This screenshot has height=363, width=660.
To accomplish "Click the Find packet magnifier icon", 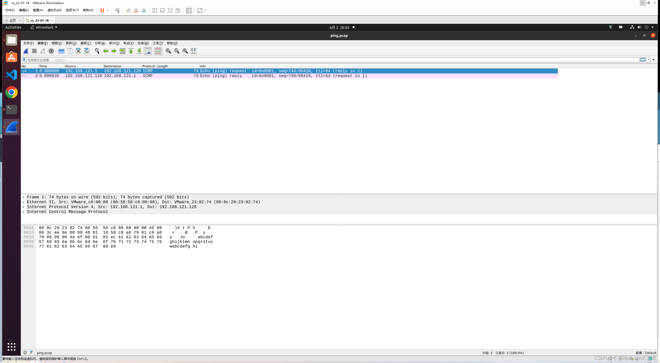I will click(97, 51).
